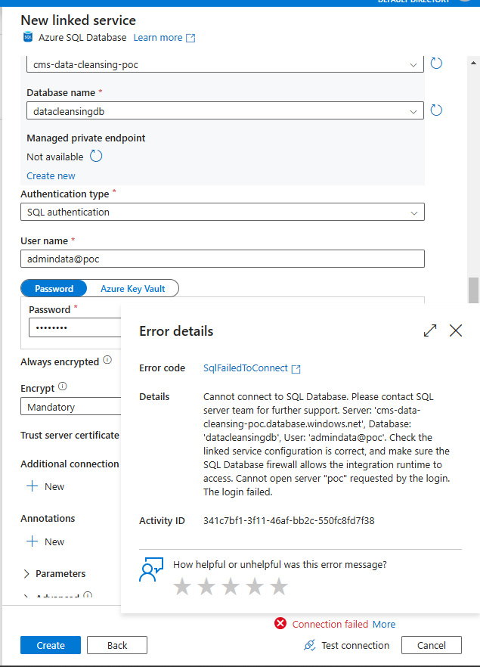Viewport: 480px width, 667px height.
Task: Click the 'Not available' status text
Action: click(x=55, y=157)
